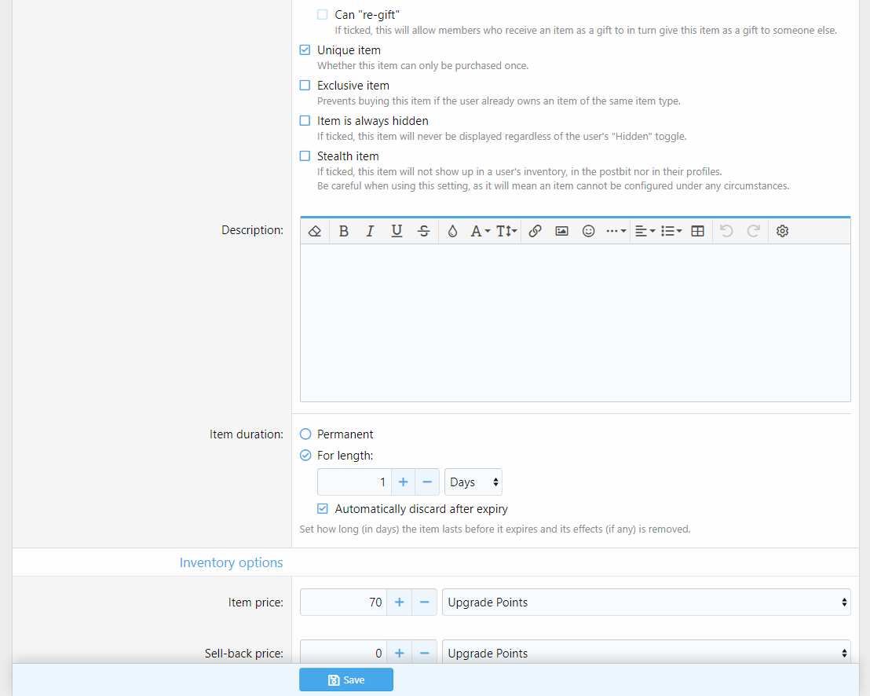Open the Text alignment dropdown
870x696 pixels.
click(645, 231)
